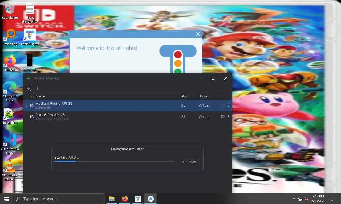Sort devices by API column

[x=185, y=96]
